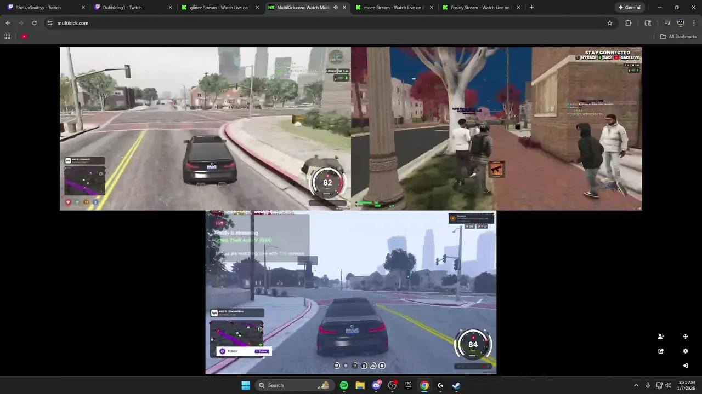Expand the hidden system tray icons

636,385
